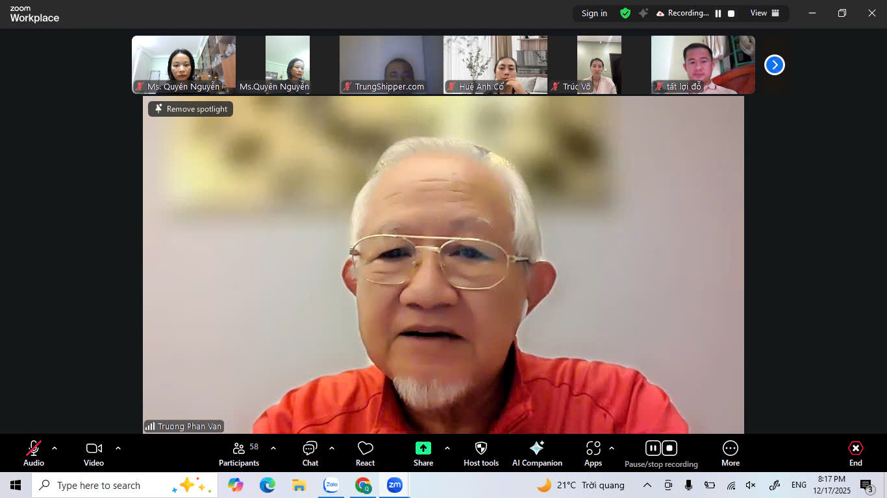The height and width of the screenshot is (498, 887).
Task: Expand the Share options arrow
Action: tap(447, 448)
